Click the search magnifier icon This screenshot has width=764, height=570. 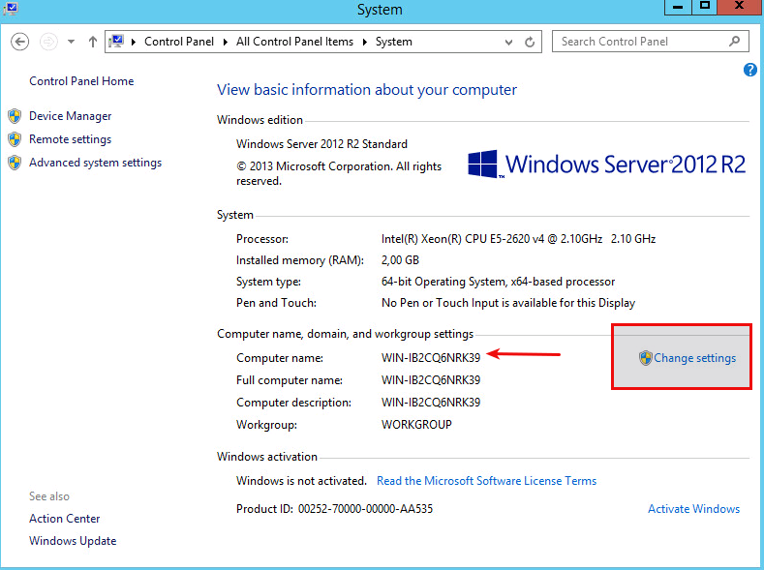734,42
